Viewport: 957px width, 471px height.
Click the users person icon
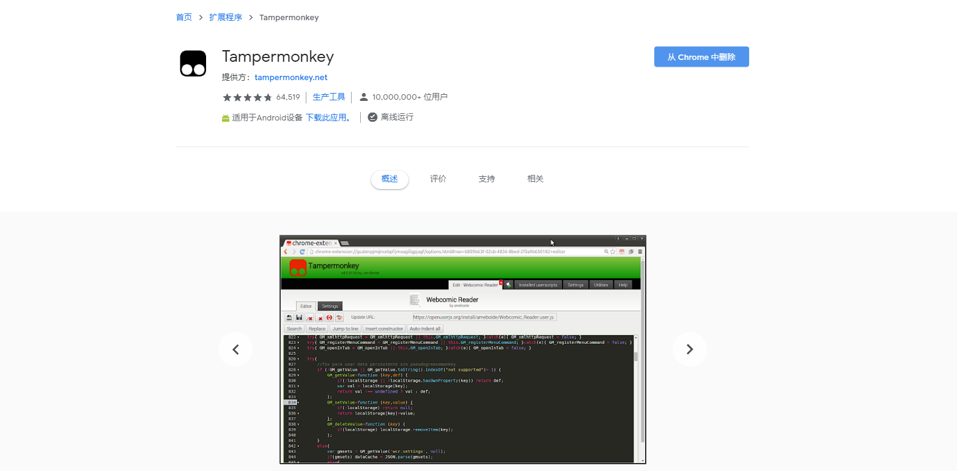tap(364, 97)
